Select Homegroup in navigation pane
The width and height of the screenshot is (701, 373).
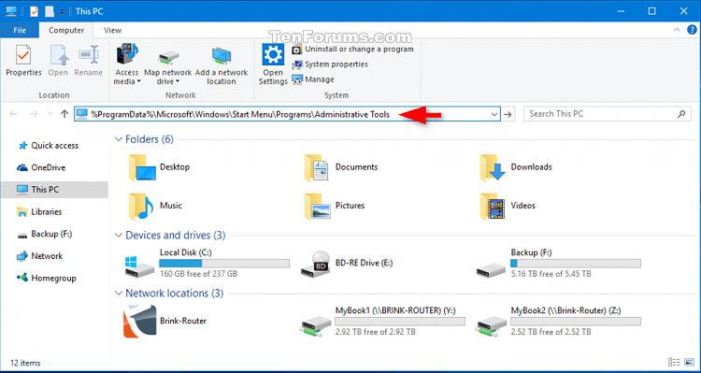(x=53, y=279)
